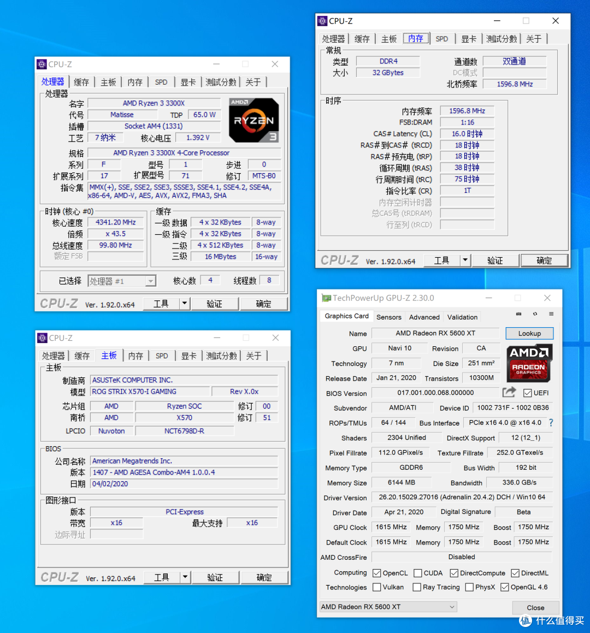Click the GPU-Z Close button
Viewport: 590px width, 633px height.
tap(535, 607)
